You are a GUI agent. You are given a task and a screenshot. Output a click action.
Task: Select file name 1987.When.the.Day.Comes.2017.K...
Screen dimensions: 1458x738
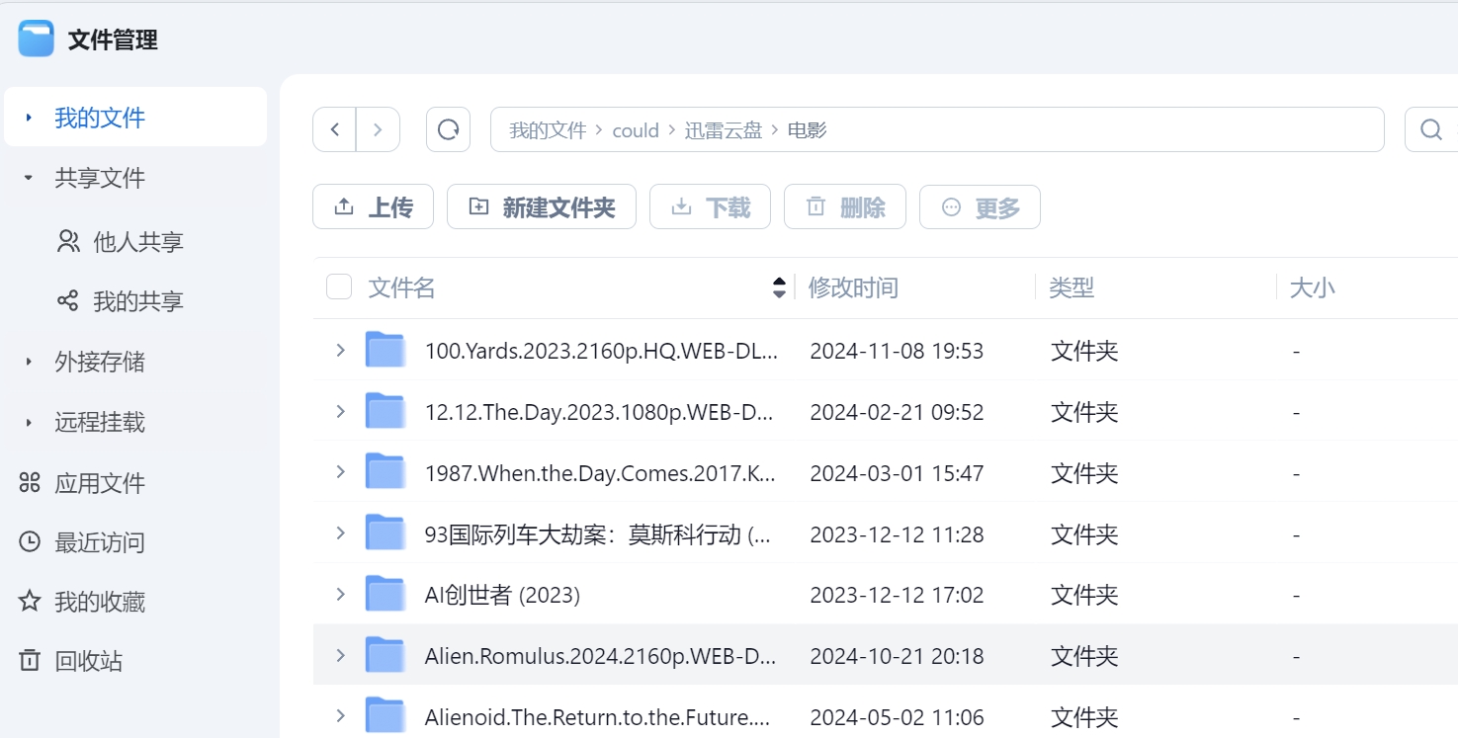[x=600, y=473]
